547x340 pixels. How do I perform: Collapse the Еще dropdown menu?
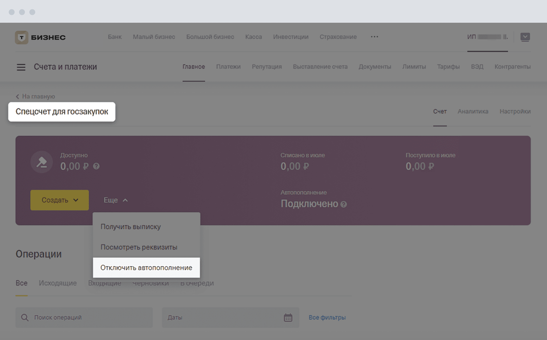(x=115, y=200)
